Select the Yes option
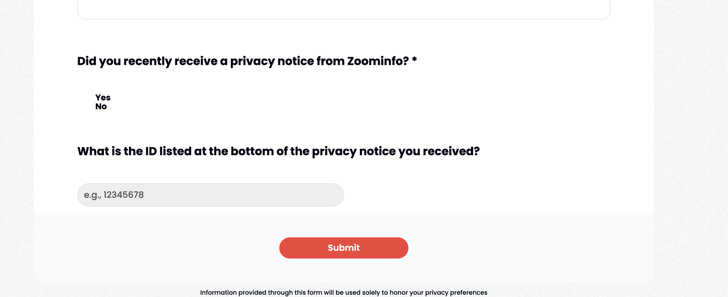This screenshot has height=297, width=728. click(x=103, y=98)
